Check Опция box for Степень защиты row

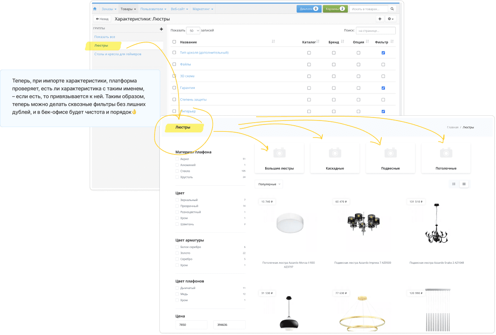click(x=358, y=100)
